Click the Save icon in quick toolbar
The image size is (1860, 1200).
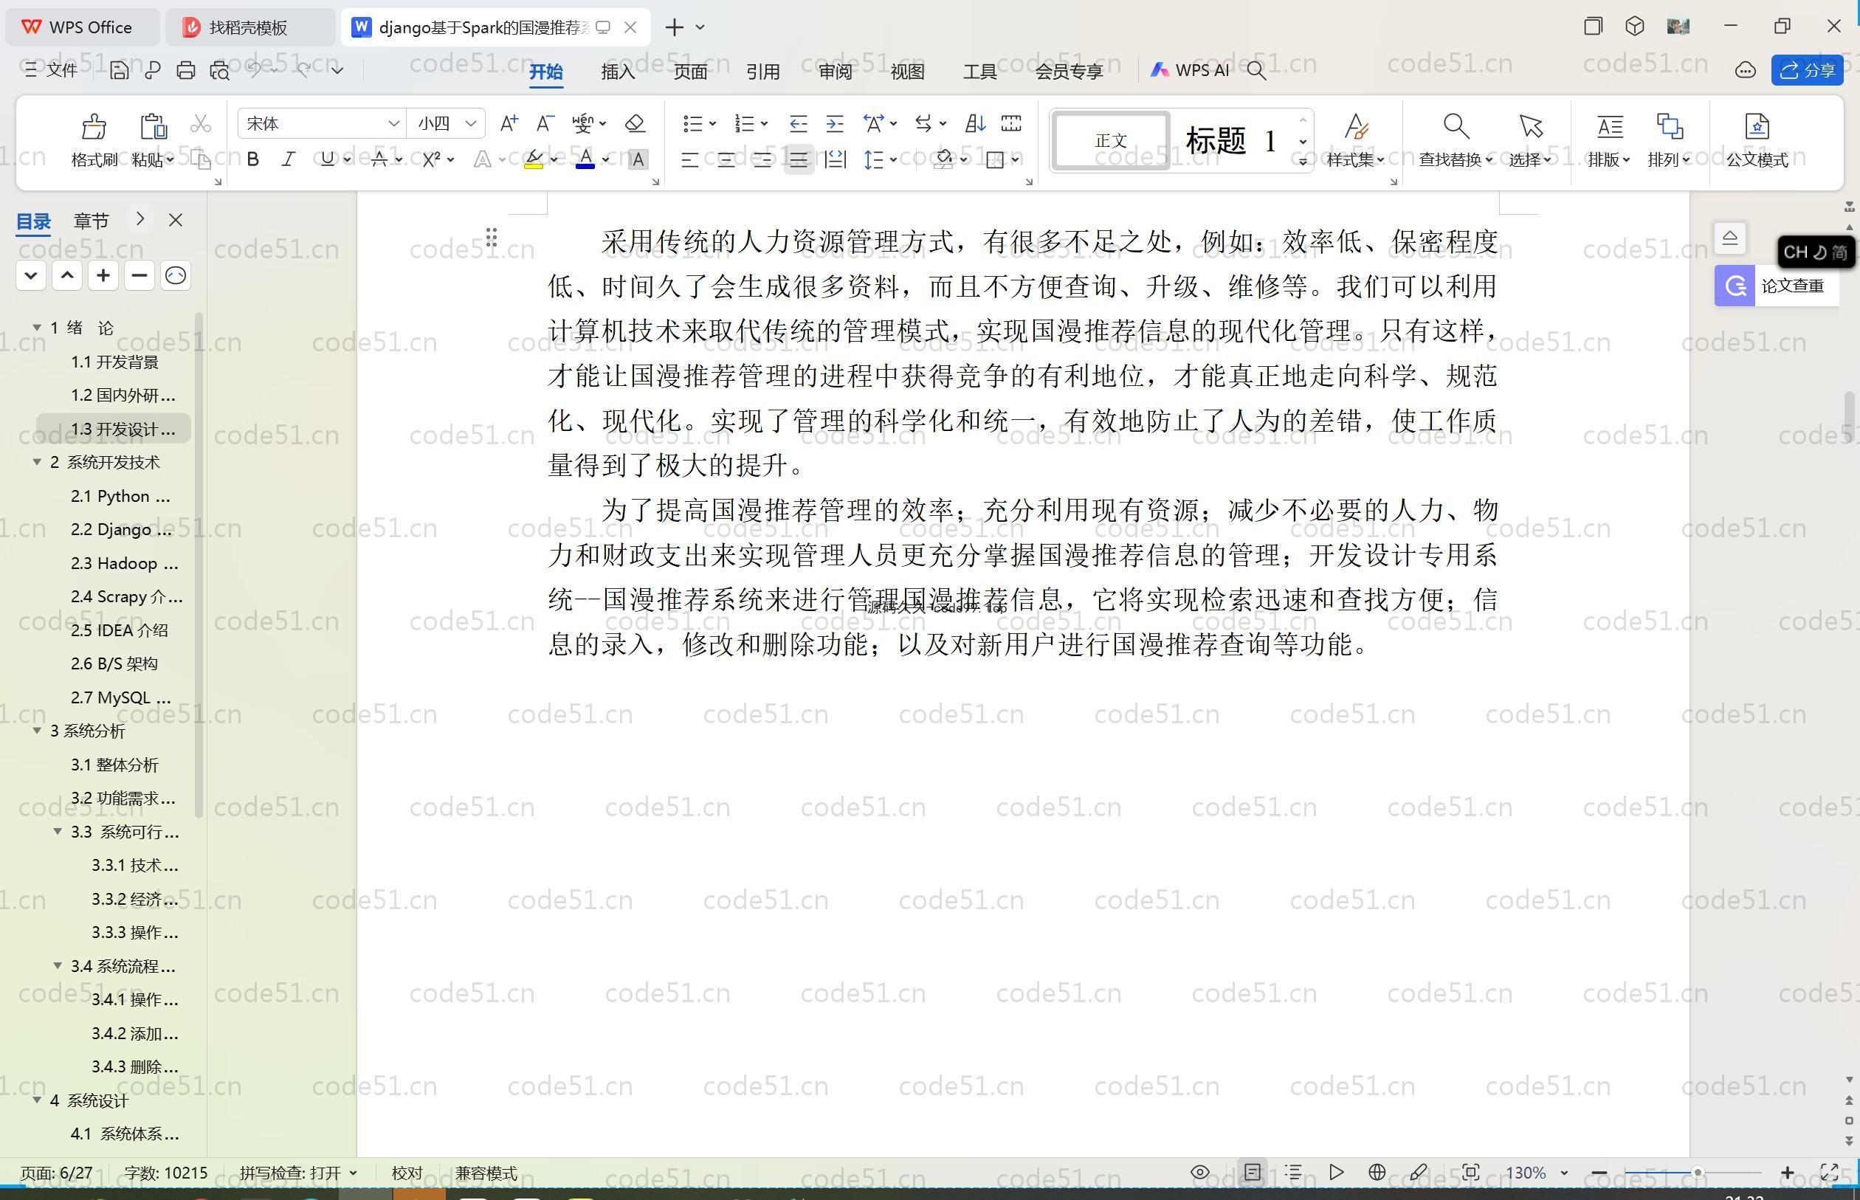click(120, 71)
